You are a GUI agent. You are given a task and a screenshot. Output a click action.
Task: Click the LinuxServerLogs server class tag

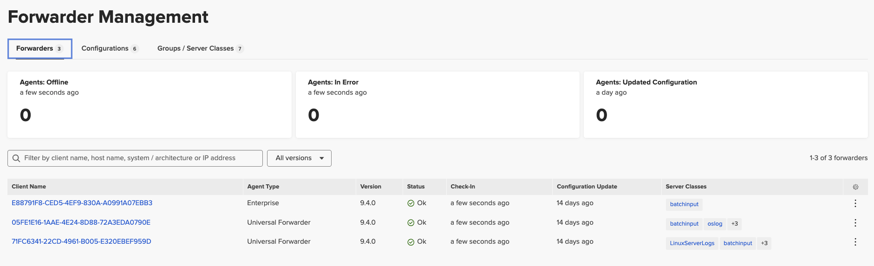[692, 243]
